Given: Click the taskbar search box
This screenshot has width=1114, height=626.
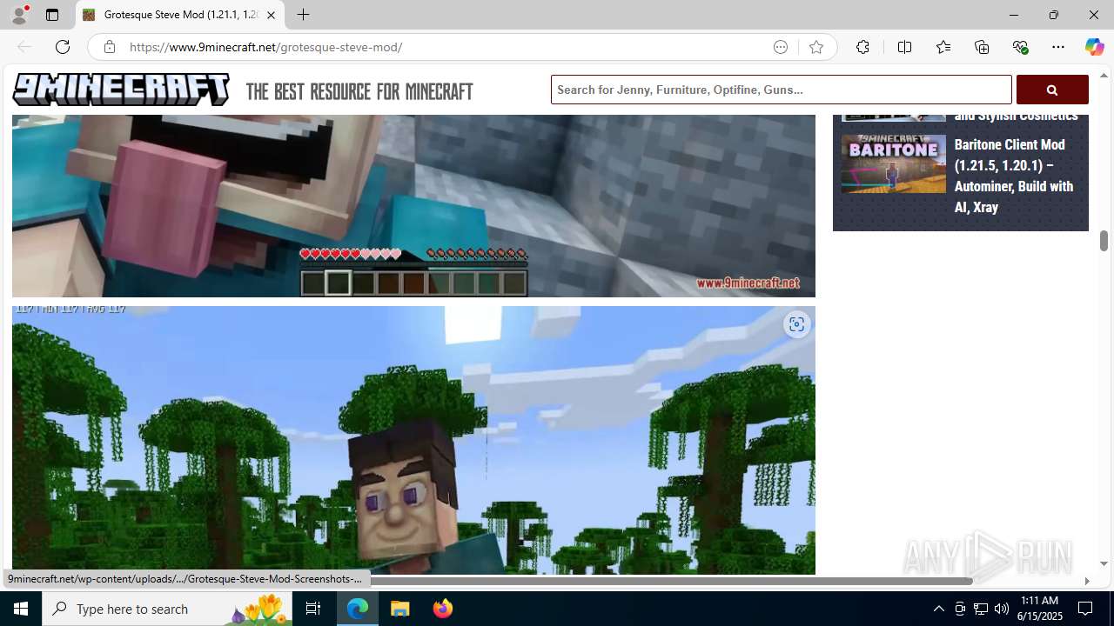Looking at the screenshot, I should (166, 609).
